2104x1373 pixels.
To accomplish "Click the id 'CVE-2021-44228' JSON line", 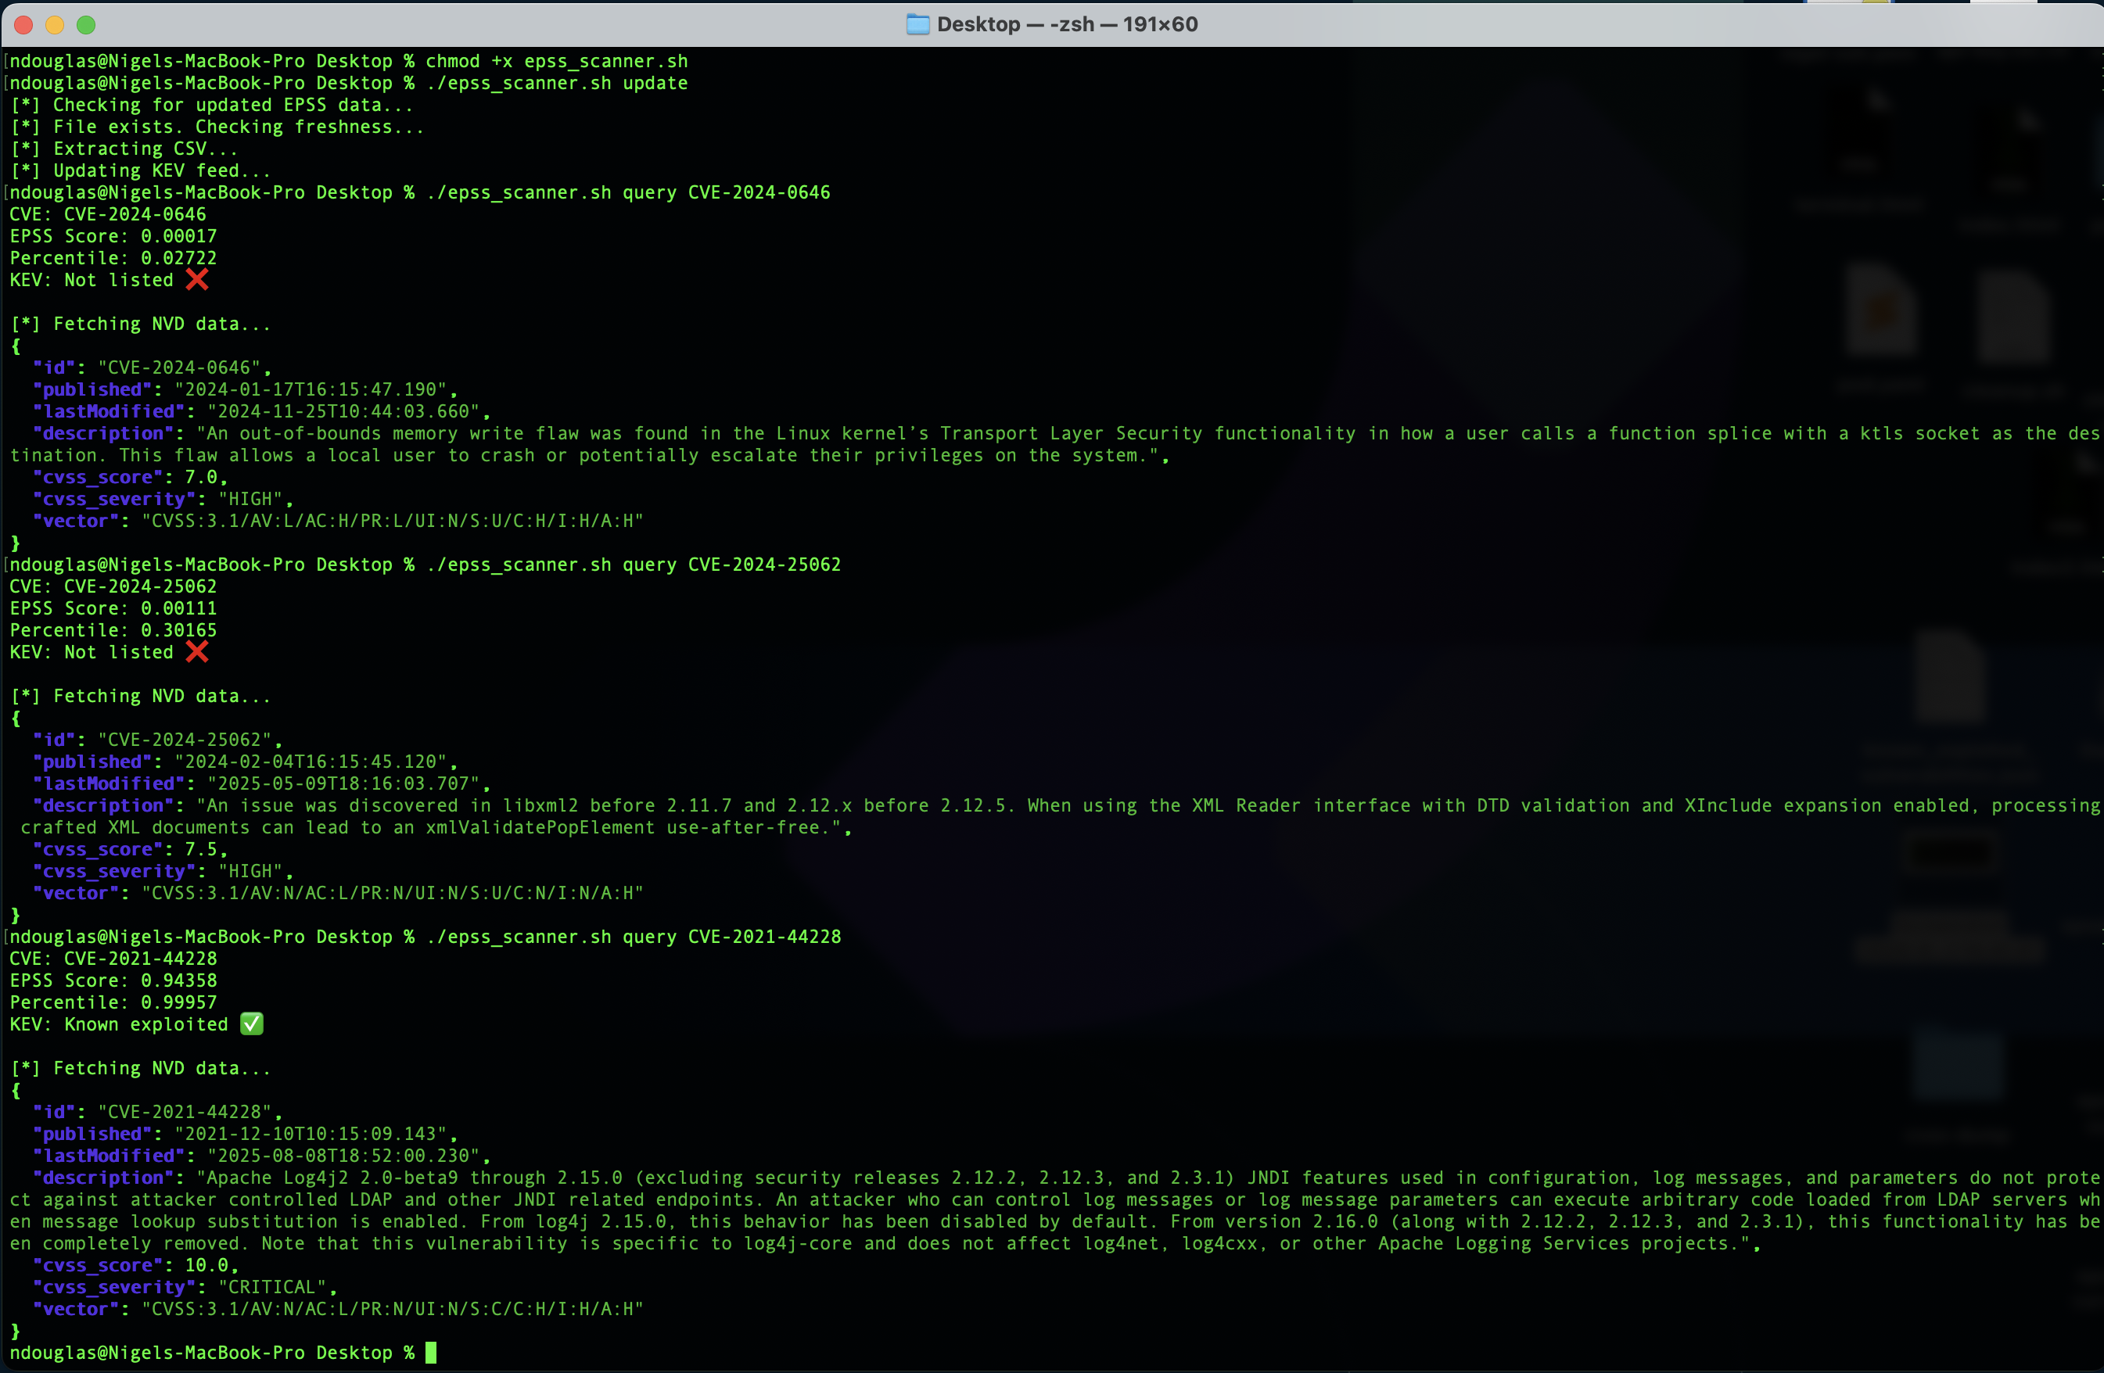I will 157,1112.
